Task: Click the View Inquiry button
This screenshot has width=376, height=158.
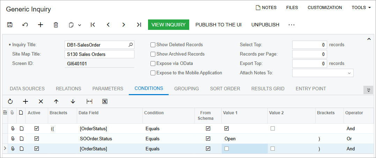Action: click(168, 25)
